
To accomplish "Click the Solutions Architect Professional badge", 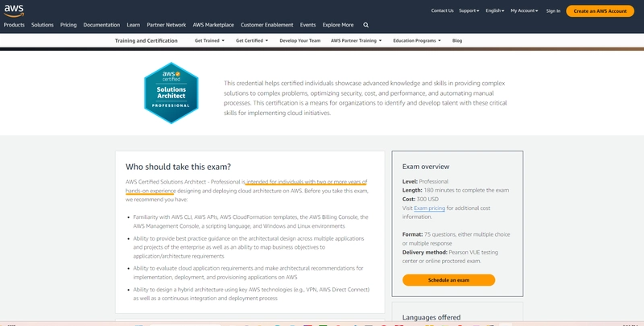I will (171, 93).
